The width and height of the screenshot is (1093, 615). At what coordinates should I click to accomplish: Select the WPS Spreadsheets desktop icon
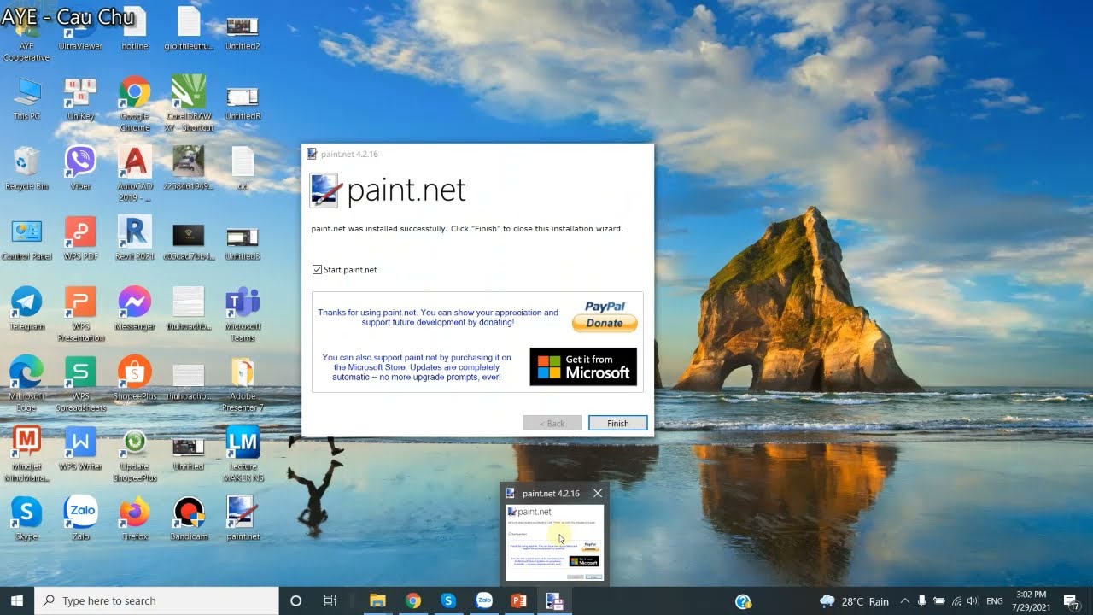[80, 384]
